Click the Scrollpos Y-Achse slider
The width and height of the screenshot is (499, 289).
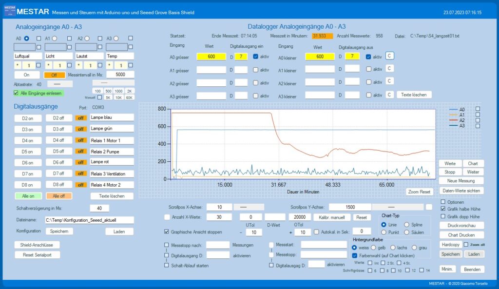pyautogui.click(x=390, y=207)
